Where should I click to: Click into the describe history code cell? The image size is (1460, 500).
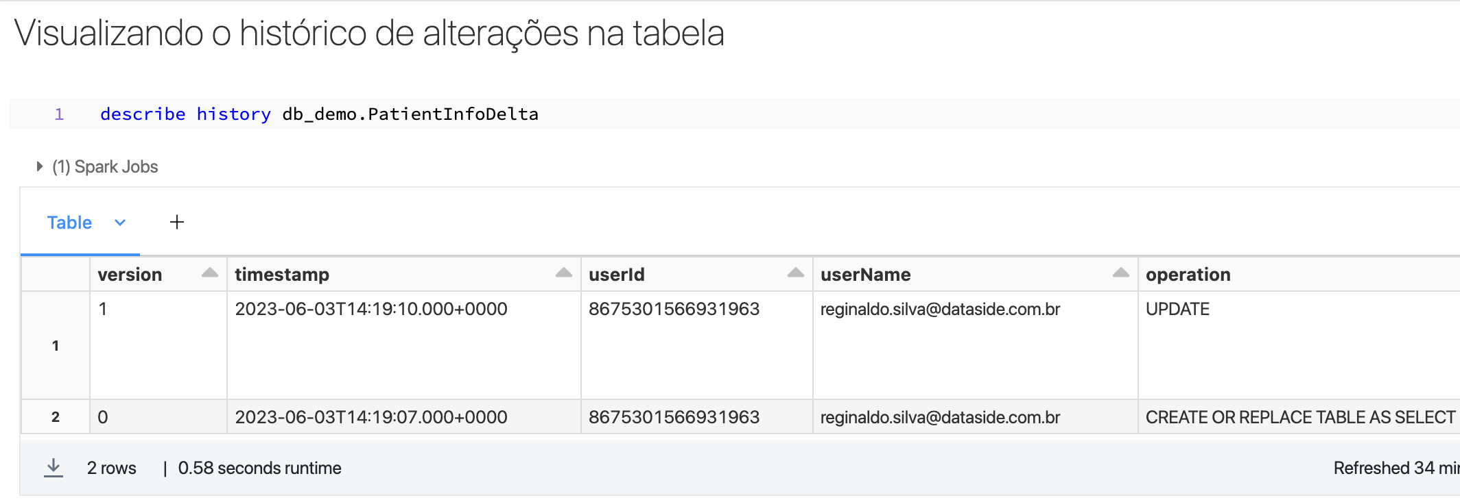(x=734, y=114)
